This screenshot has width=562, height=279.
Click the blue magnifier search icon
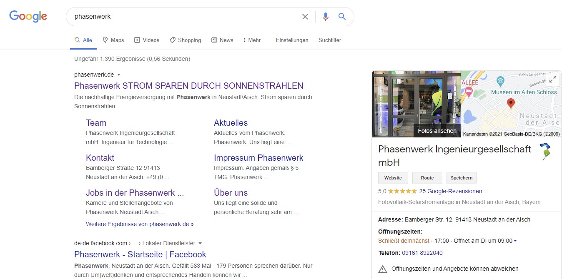tap(342, 17)
